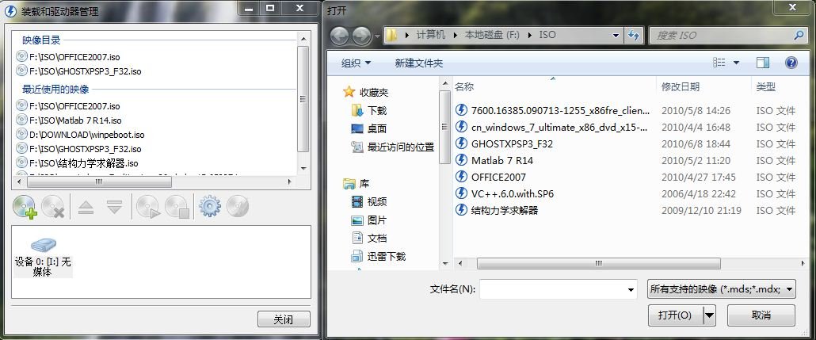This screenshot has height=340, width=816.
Task: Click the Add Image icon with green plus
Action: 25,207
